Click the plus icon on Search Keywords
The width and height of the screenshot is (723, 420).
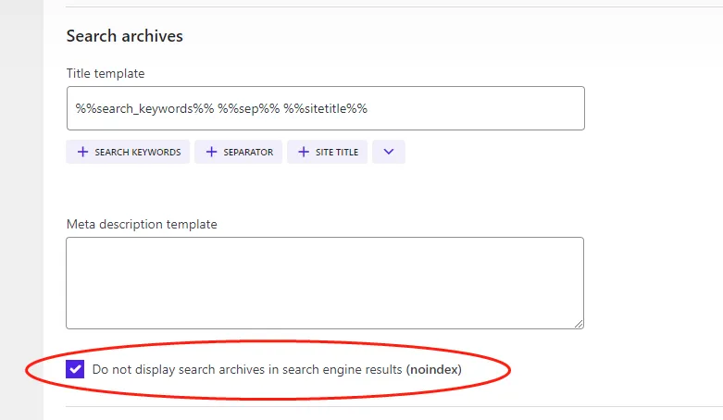click(83, 152)
